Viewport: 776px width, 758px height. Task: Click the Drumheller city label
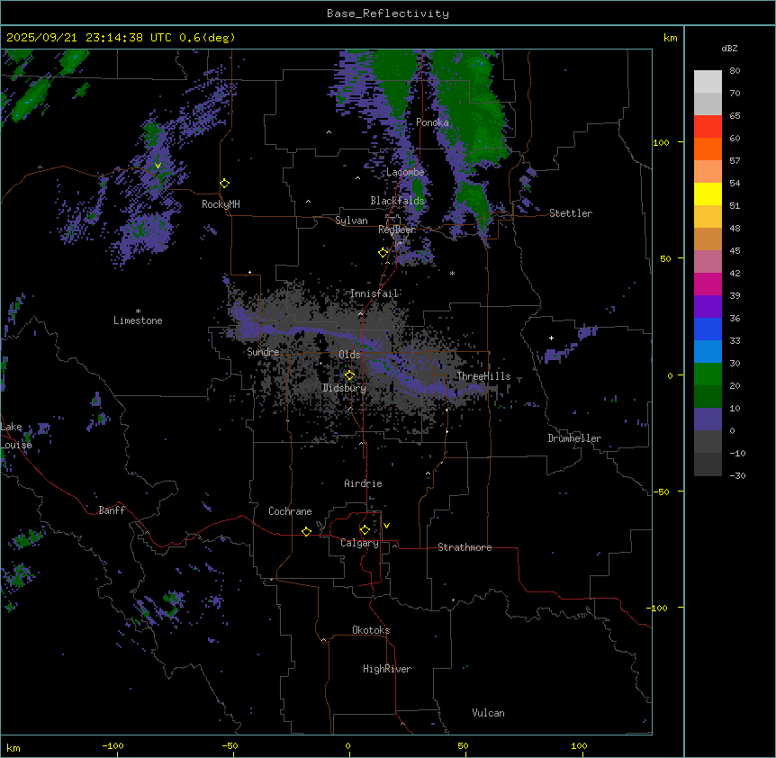574,438
